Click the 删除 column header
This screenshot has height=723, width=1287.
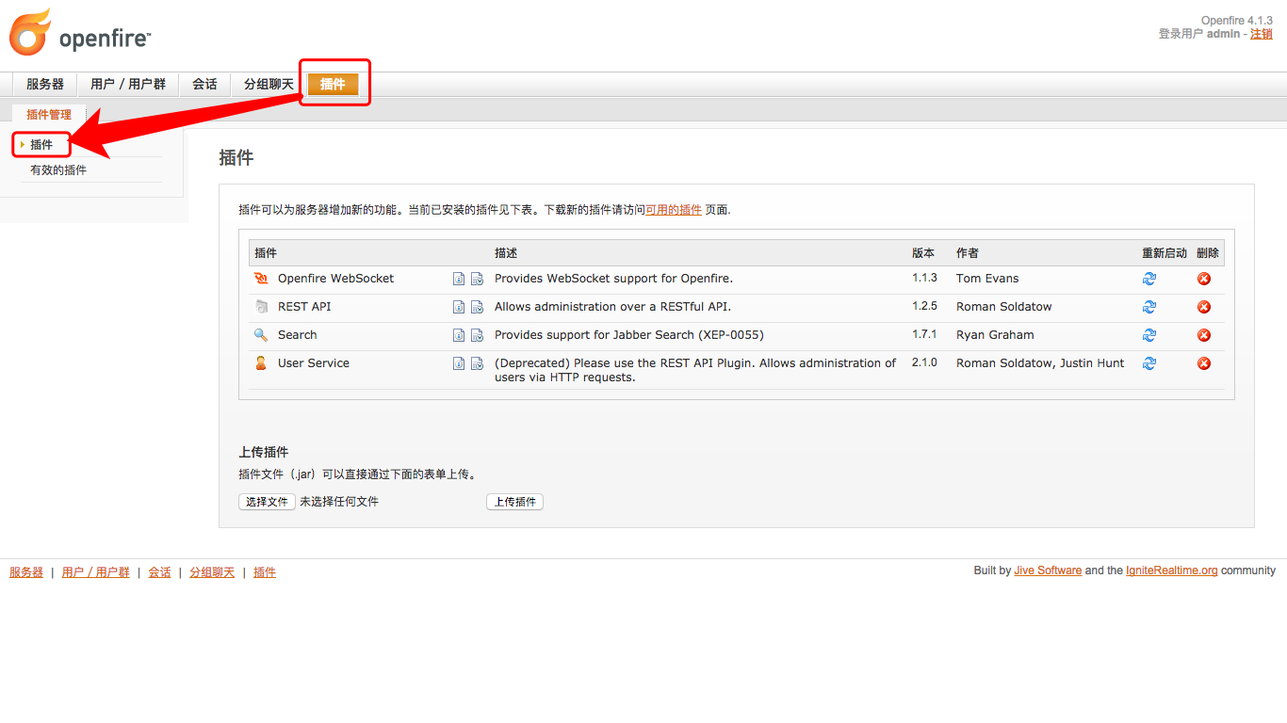[1208, 253]
